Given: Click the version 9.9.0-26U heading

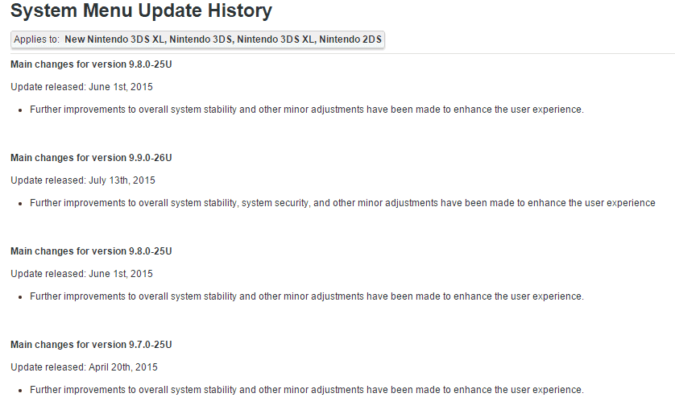Looking at the screenshot, I should pyautogui.click(x=91, y=158).
